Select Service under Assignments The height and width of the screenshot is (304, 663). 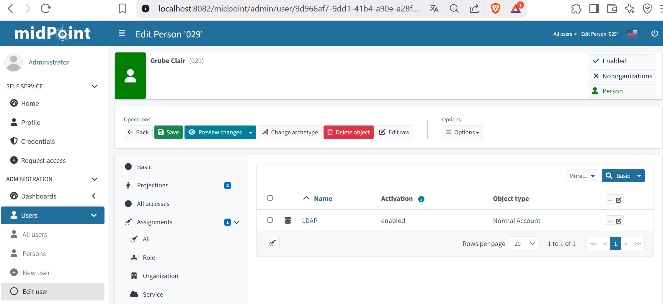(153, 295)
